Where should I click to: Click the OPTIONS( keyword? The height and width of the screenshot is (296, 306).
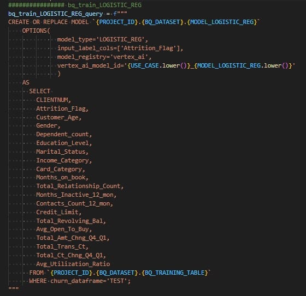pos(36,31)
